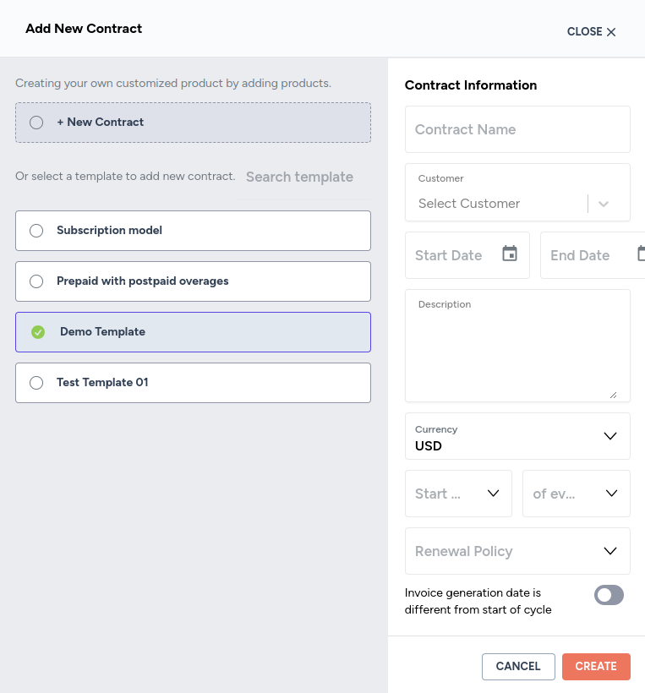Expand the Currency USD dropdown
Viewport: 645px width, 693px height.
click(517, 436)
